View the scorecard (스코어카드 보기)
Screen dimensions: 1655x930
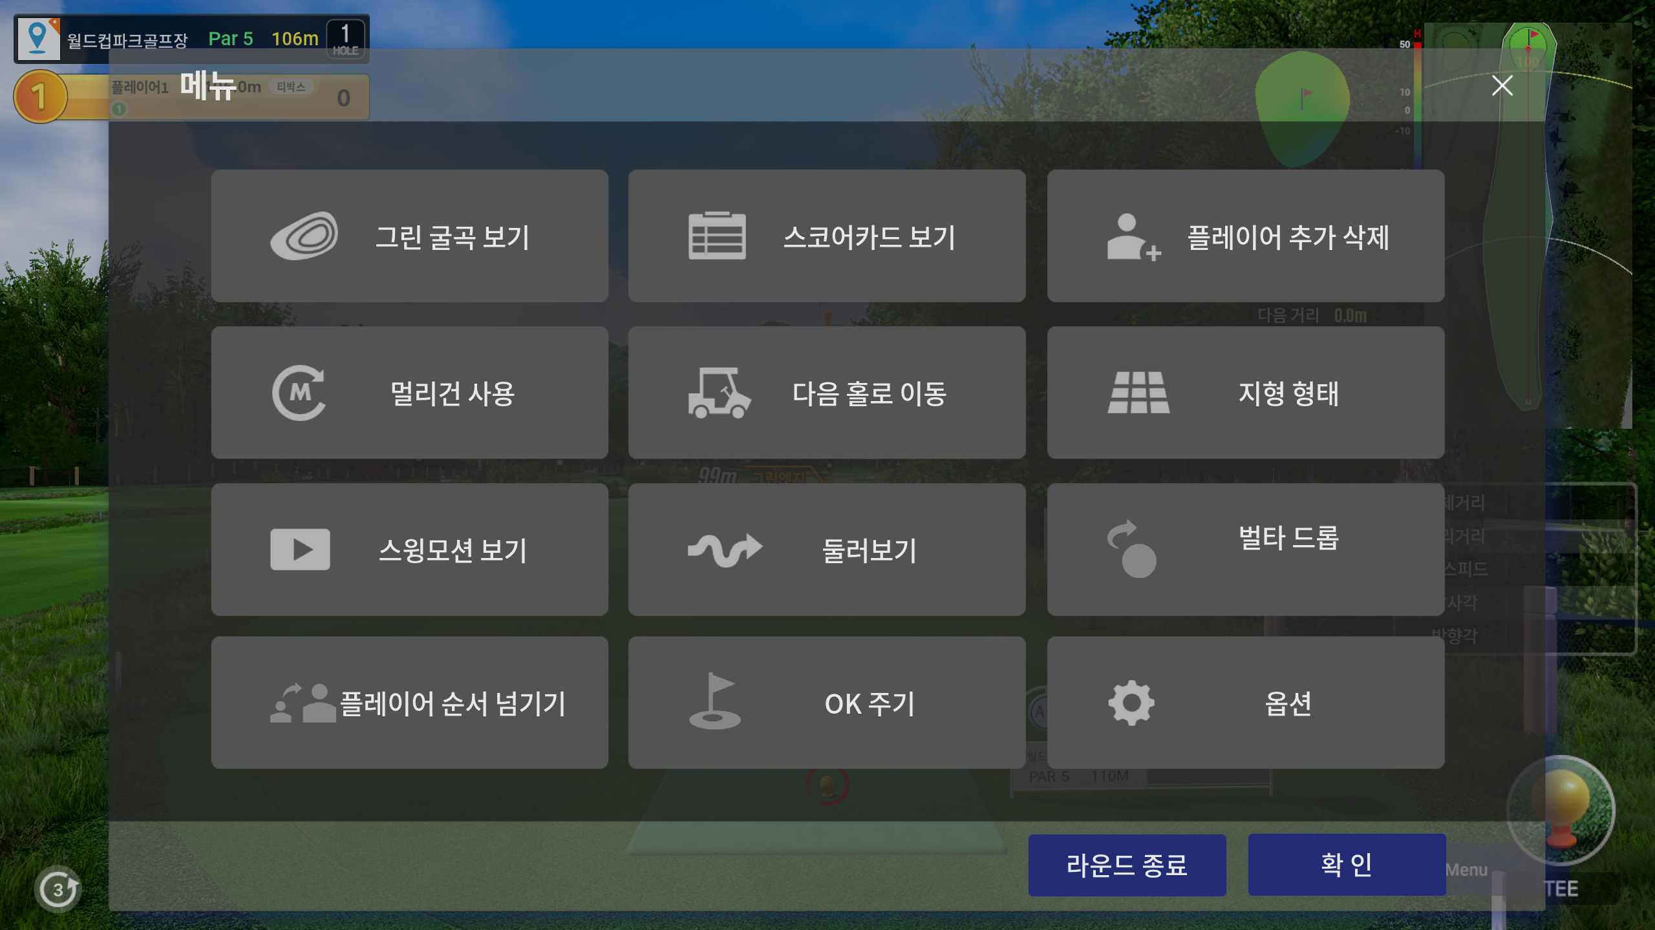click(x=827, y=236)
